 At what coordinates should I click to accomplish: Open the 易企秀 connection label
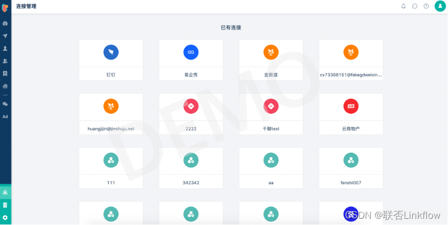[x=191, y=75]
